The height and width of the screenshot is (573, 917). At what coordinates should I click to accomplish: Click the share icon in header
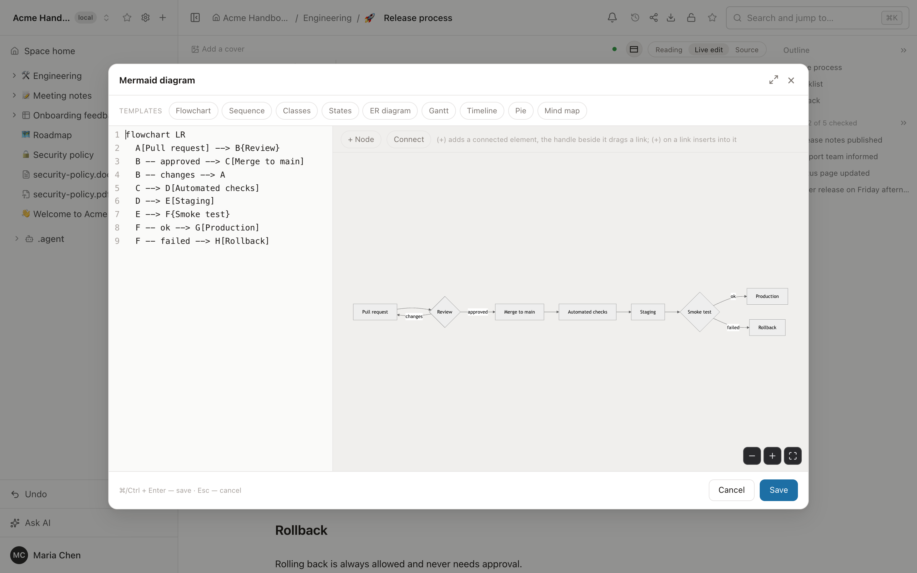tap(653, 18)
